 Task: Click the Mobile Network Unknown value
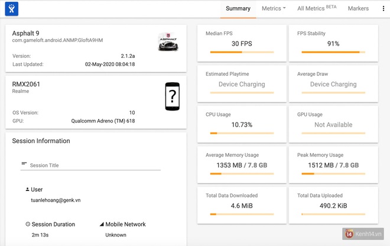[x=116, y=235]
